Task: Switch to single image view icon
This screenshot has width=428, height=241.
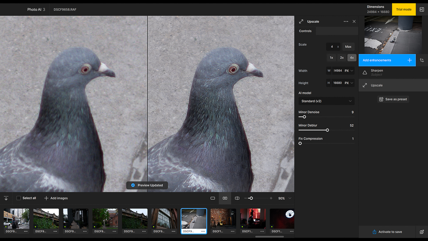Action: (x=213, y=198)
